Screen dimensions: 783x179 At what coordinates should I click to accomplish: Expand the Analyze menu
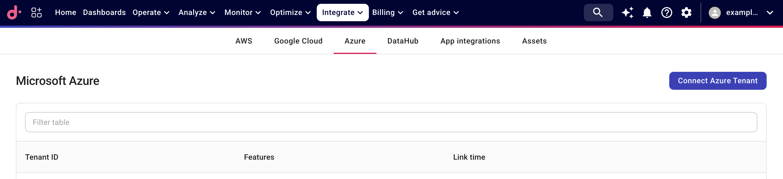coord(197,13)
